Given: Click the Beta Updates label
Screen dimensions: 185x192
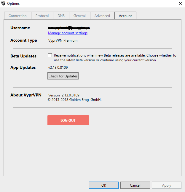Looking at the screenshot, I should [23, 56].
